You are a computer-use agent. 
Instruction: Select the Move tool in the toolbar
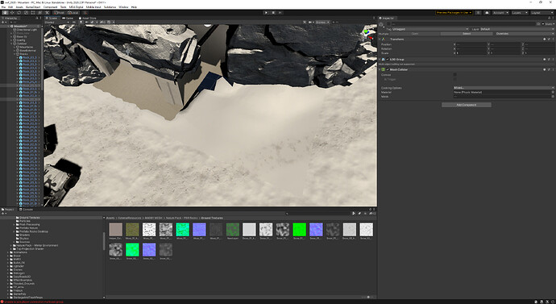[x=12, y=13]
